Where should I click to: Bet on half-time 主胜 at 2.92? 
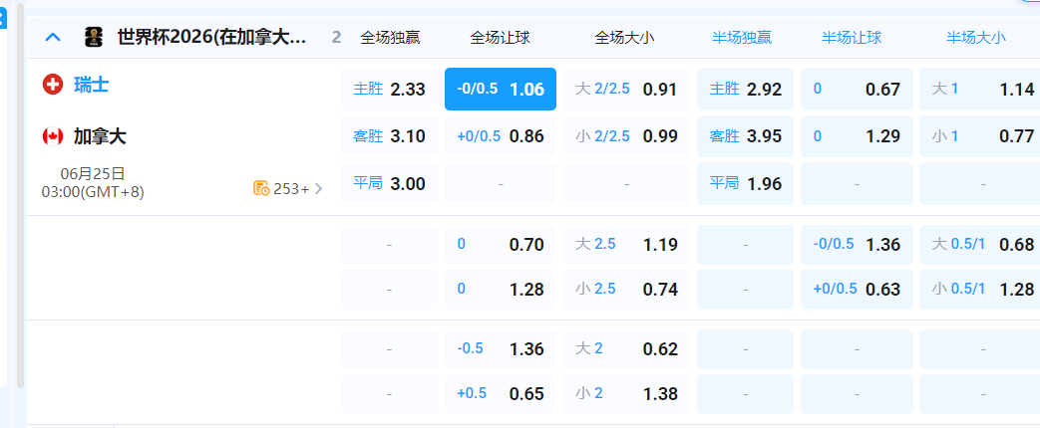point(746,89)
